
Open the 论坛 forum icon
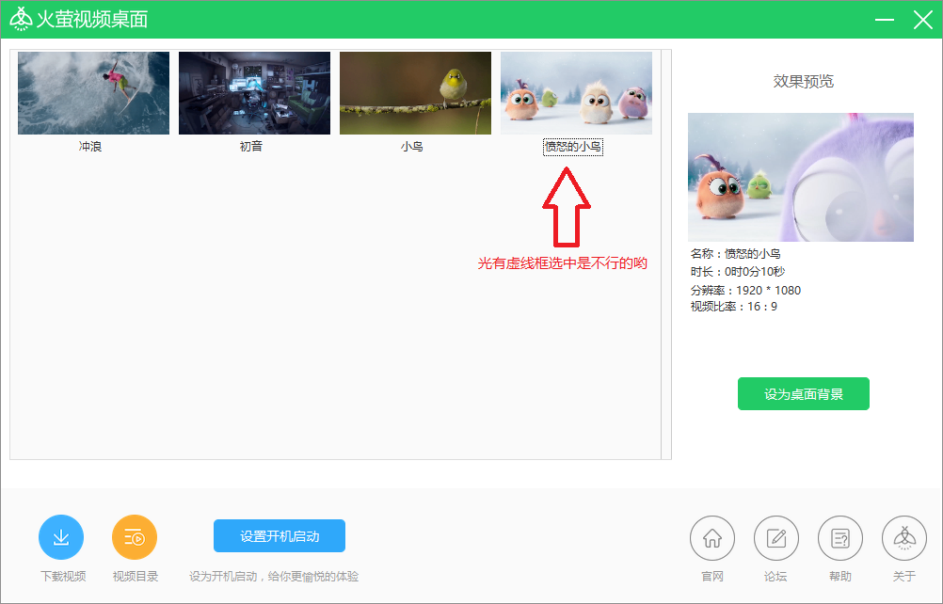(775, 536)
